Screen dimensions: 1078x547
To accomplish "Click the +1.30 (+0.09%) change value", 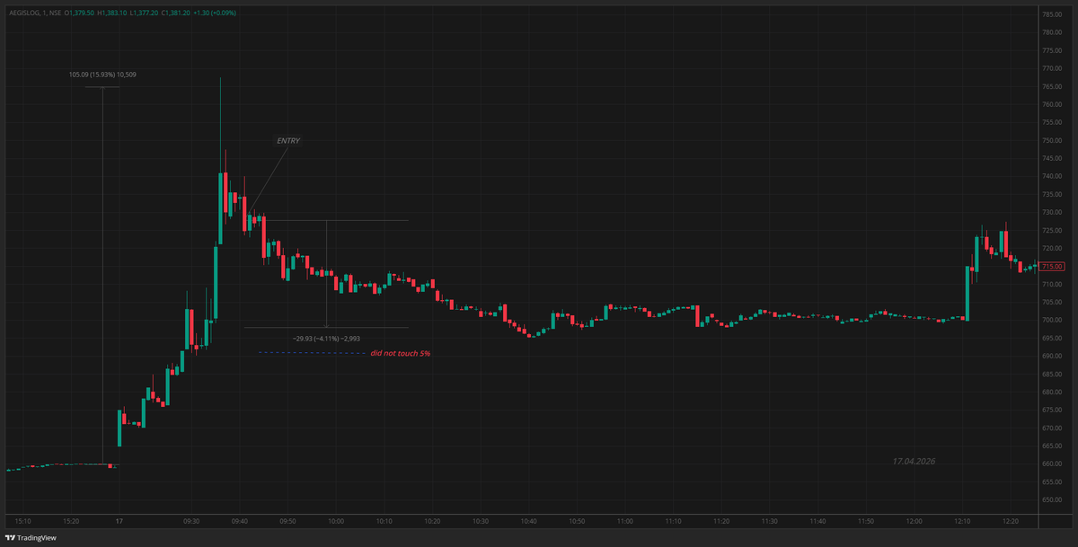I will (215, 13).
